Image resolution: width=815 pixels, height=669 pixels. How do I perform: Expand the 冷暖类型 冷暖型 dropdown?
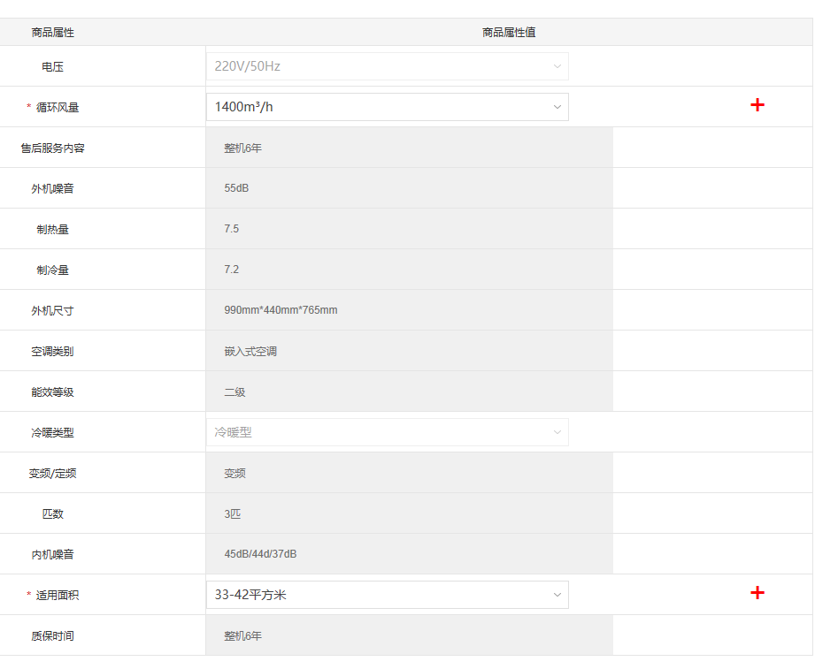point(388,432)
